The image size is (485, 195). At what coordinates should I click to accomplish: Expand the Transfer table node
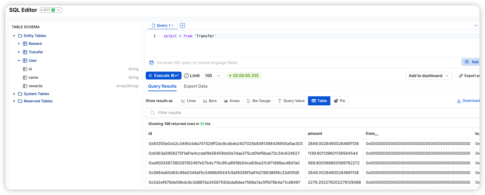[19, 52]
